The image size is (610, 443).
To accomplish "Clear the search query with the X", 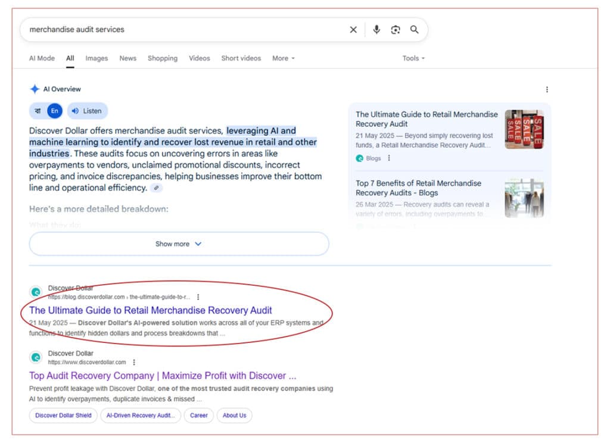I will [353, 30].
